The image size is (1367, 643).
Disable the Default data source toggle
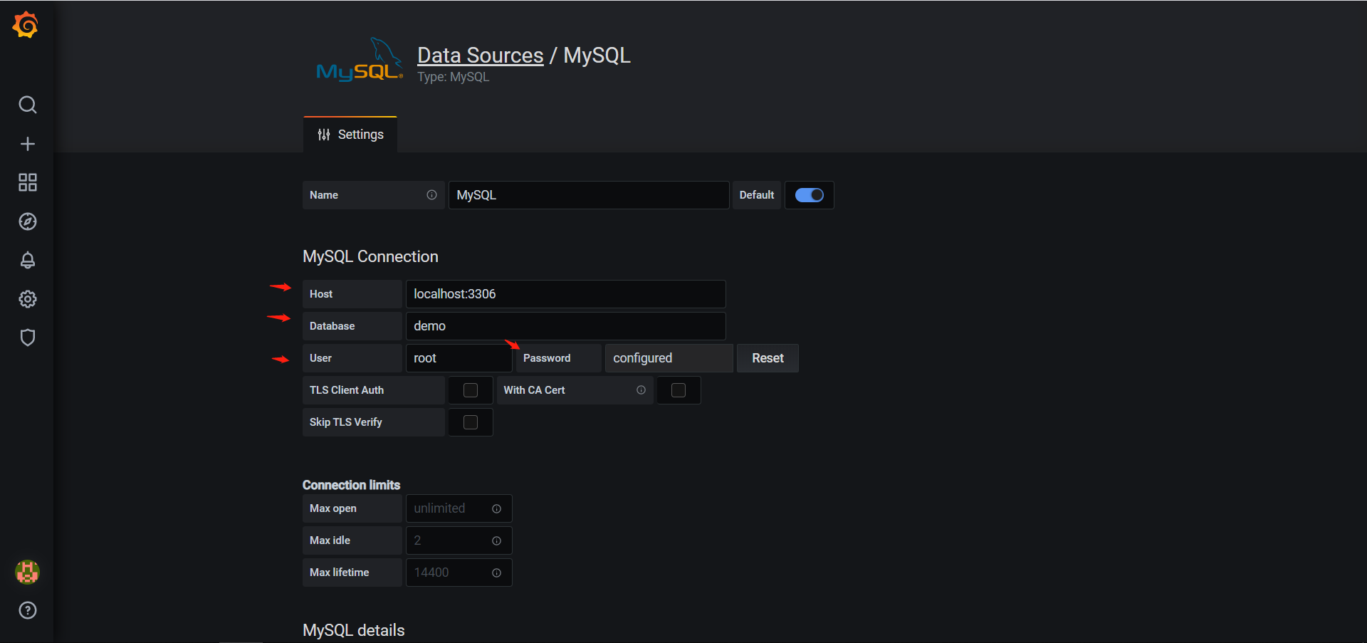[809, 194]
